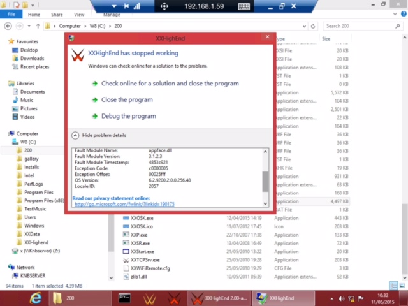Image resolution: width=408 pixels, height=306 pixels.
Task: Click volume speaker icon in system tray
Action: [x=342, y=298]
